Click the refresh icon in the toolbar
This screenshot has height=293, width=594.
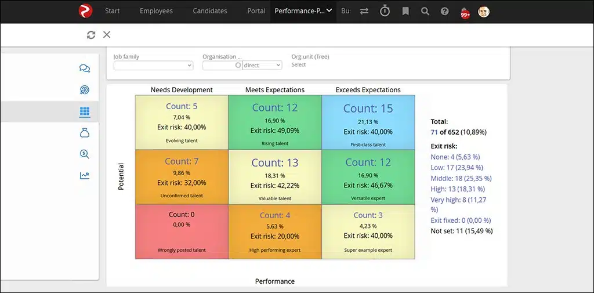pyautogui.click(x=91, y=35)
